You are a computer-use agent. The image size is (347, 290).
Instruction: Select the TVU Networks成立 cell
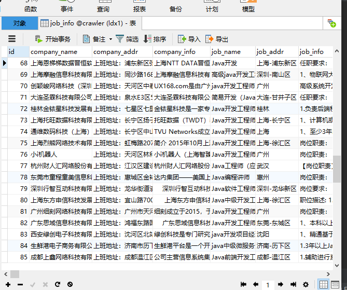point(182,132)
